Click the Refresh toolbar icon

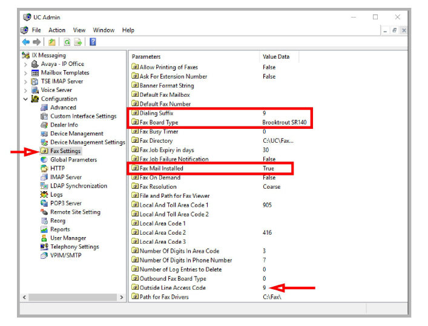pos(67,42)
